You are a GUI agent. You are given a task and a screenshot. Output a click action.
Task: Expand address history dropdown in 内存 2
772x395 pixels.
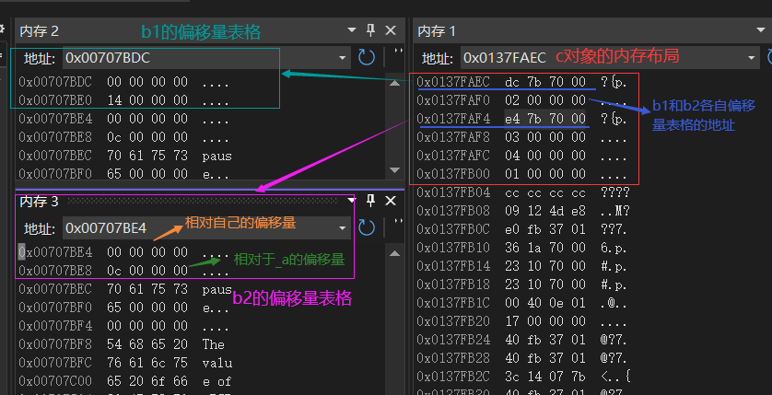(344, 58)
